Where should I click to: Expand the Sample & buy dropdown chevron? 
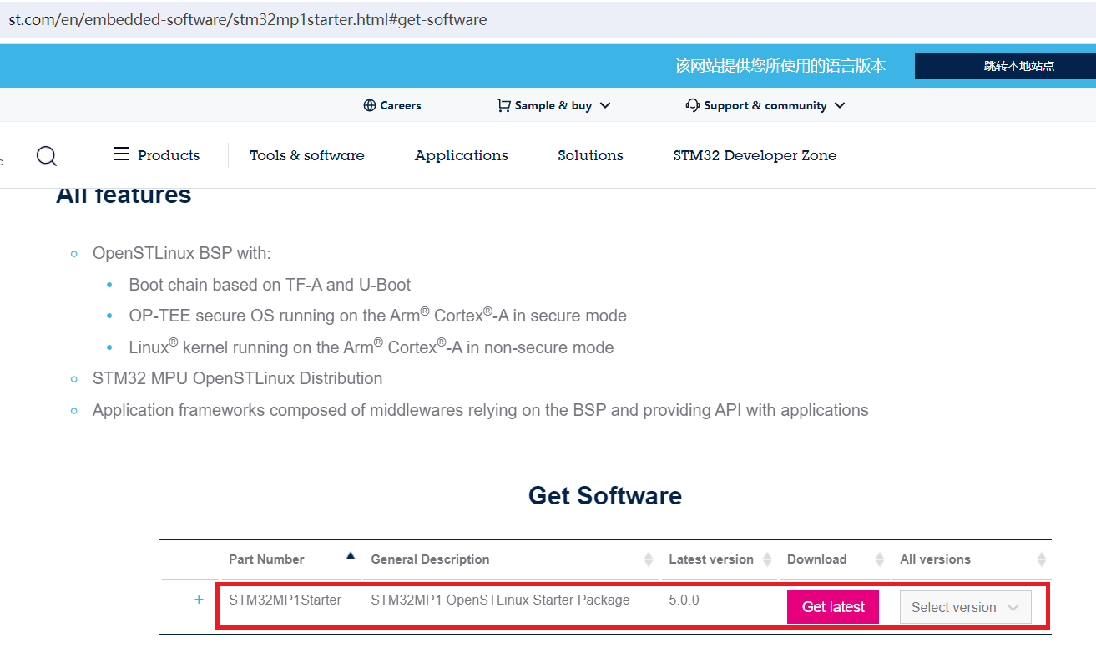coord(605,105)
